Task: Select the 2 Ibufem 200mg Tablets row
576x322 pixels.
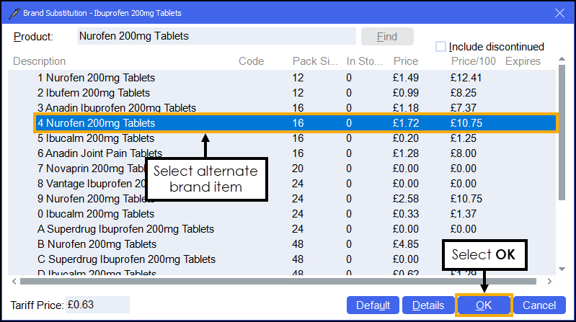Action: coord(94,93)
